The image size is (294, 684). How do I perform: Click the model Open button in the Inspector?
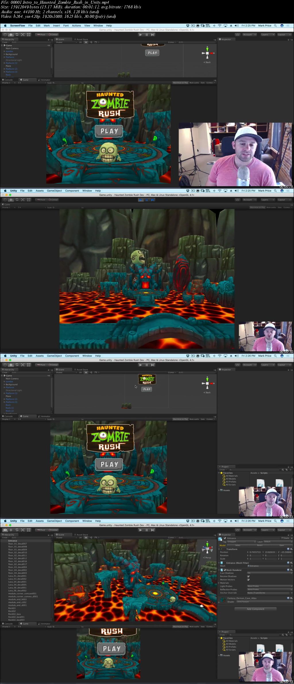[x=282, y=545]
